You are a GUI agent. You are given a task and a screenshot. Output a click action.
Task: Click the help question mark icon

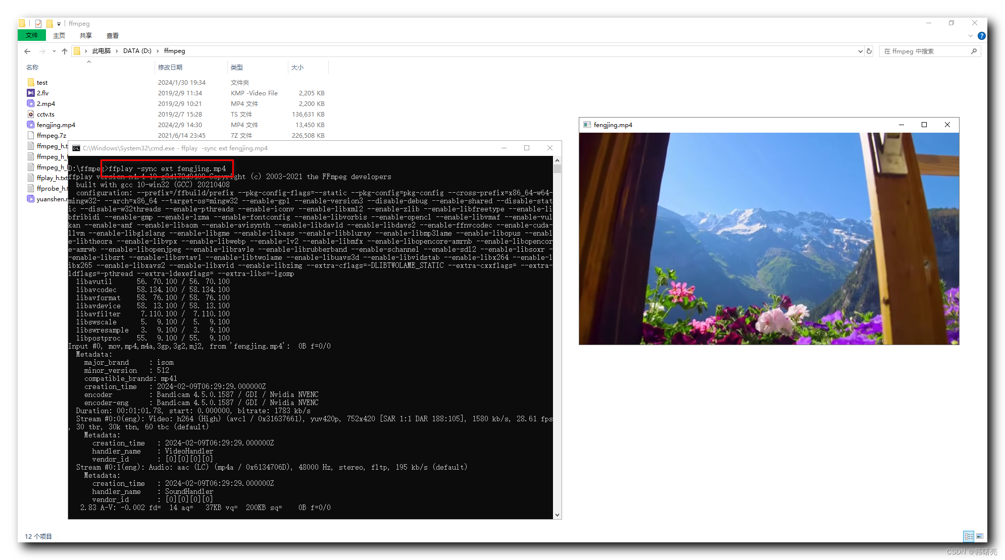click(x=982, y=35)
